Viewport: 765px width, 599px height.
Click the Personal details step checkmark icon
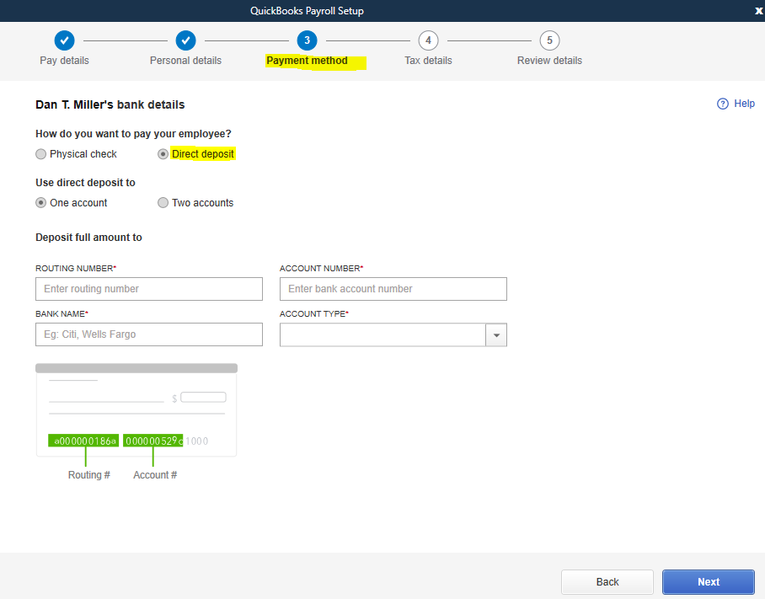[185, 40]
